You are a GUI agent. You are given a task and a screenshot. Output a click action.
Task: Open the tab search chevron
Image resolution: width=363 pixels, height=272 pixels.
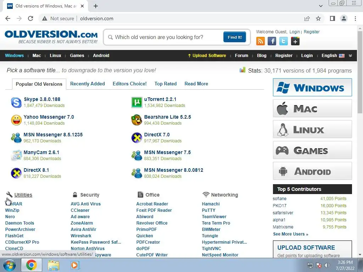click(320, 6)
